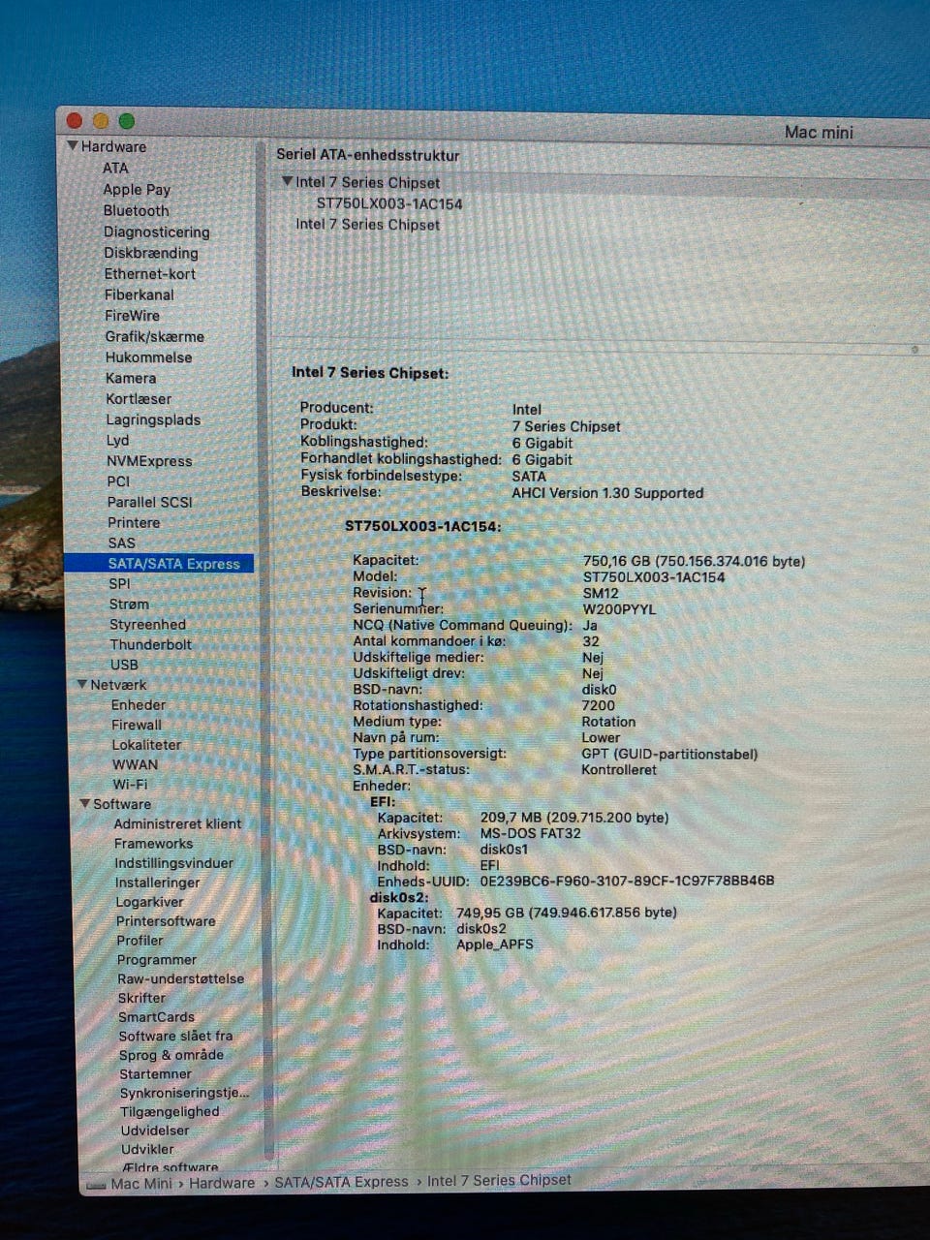The height and width of the screenshot is (1240, 930).
Task: Select Startemner under Software
Action: (155, 1074)
